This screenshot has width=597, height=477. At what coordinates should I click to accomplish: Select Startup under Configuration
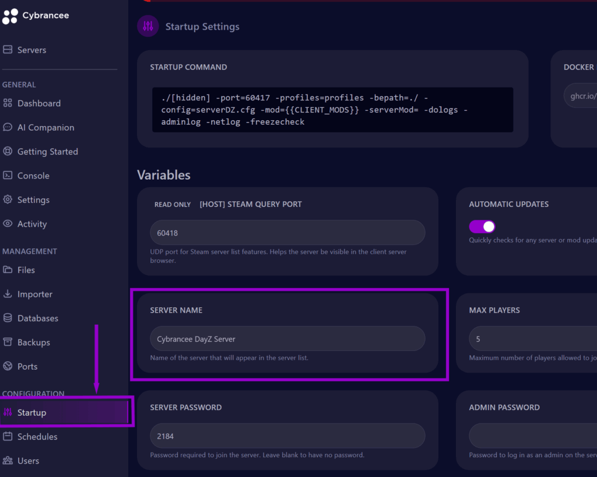(32, 412)
